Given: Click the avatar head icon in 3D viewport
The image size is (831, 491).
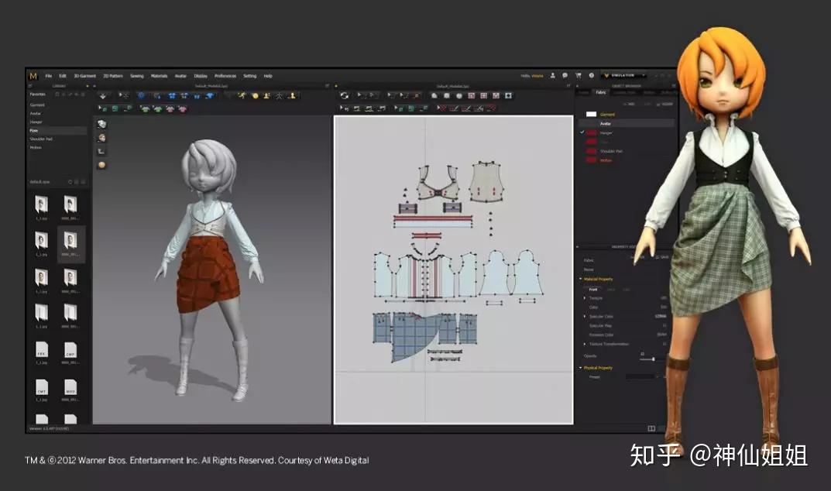Looking at the screenshot, I should click(x=101, y=137).
